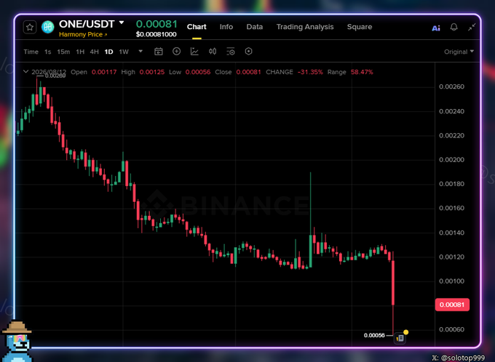Open the Square tab

pos(360,27)
